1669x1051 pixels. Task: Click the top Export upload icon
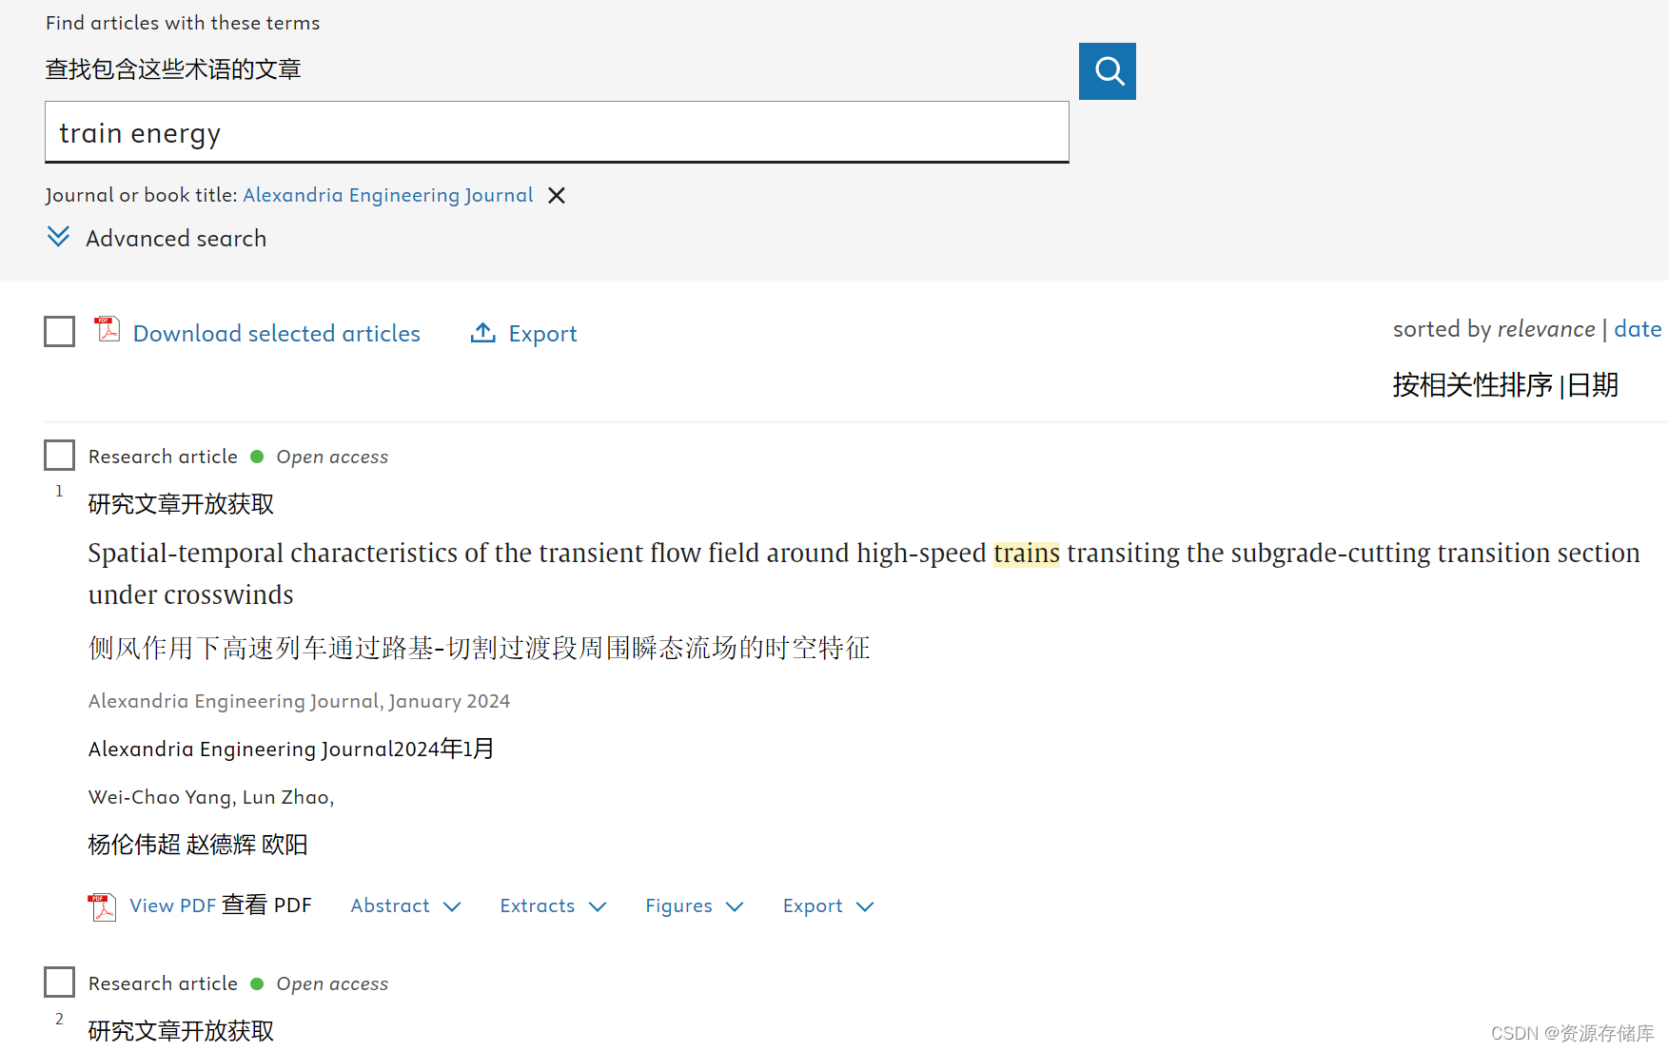(x=483, y=333)
